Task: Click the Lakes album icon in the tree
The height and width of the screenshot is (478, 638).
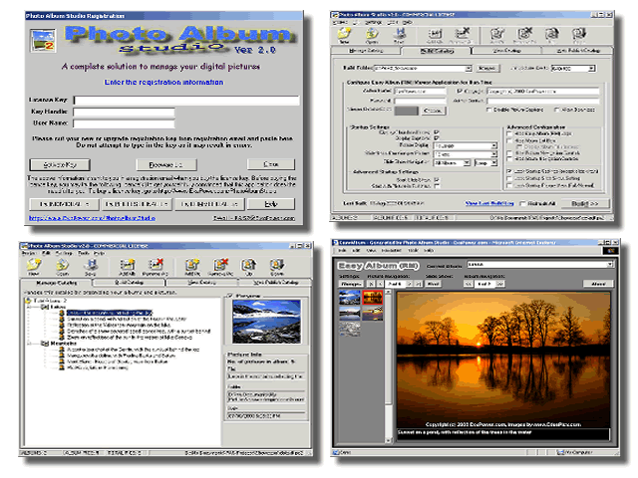Action: pos(45,307)
